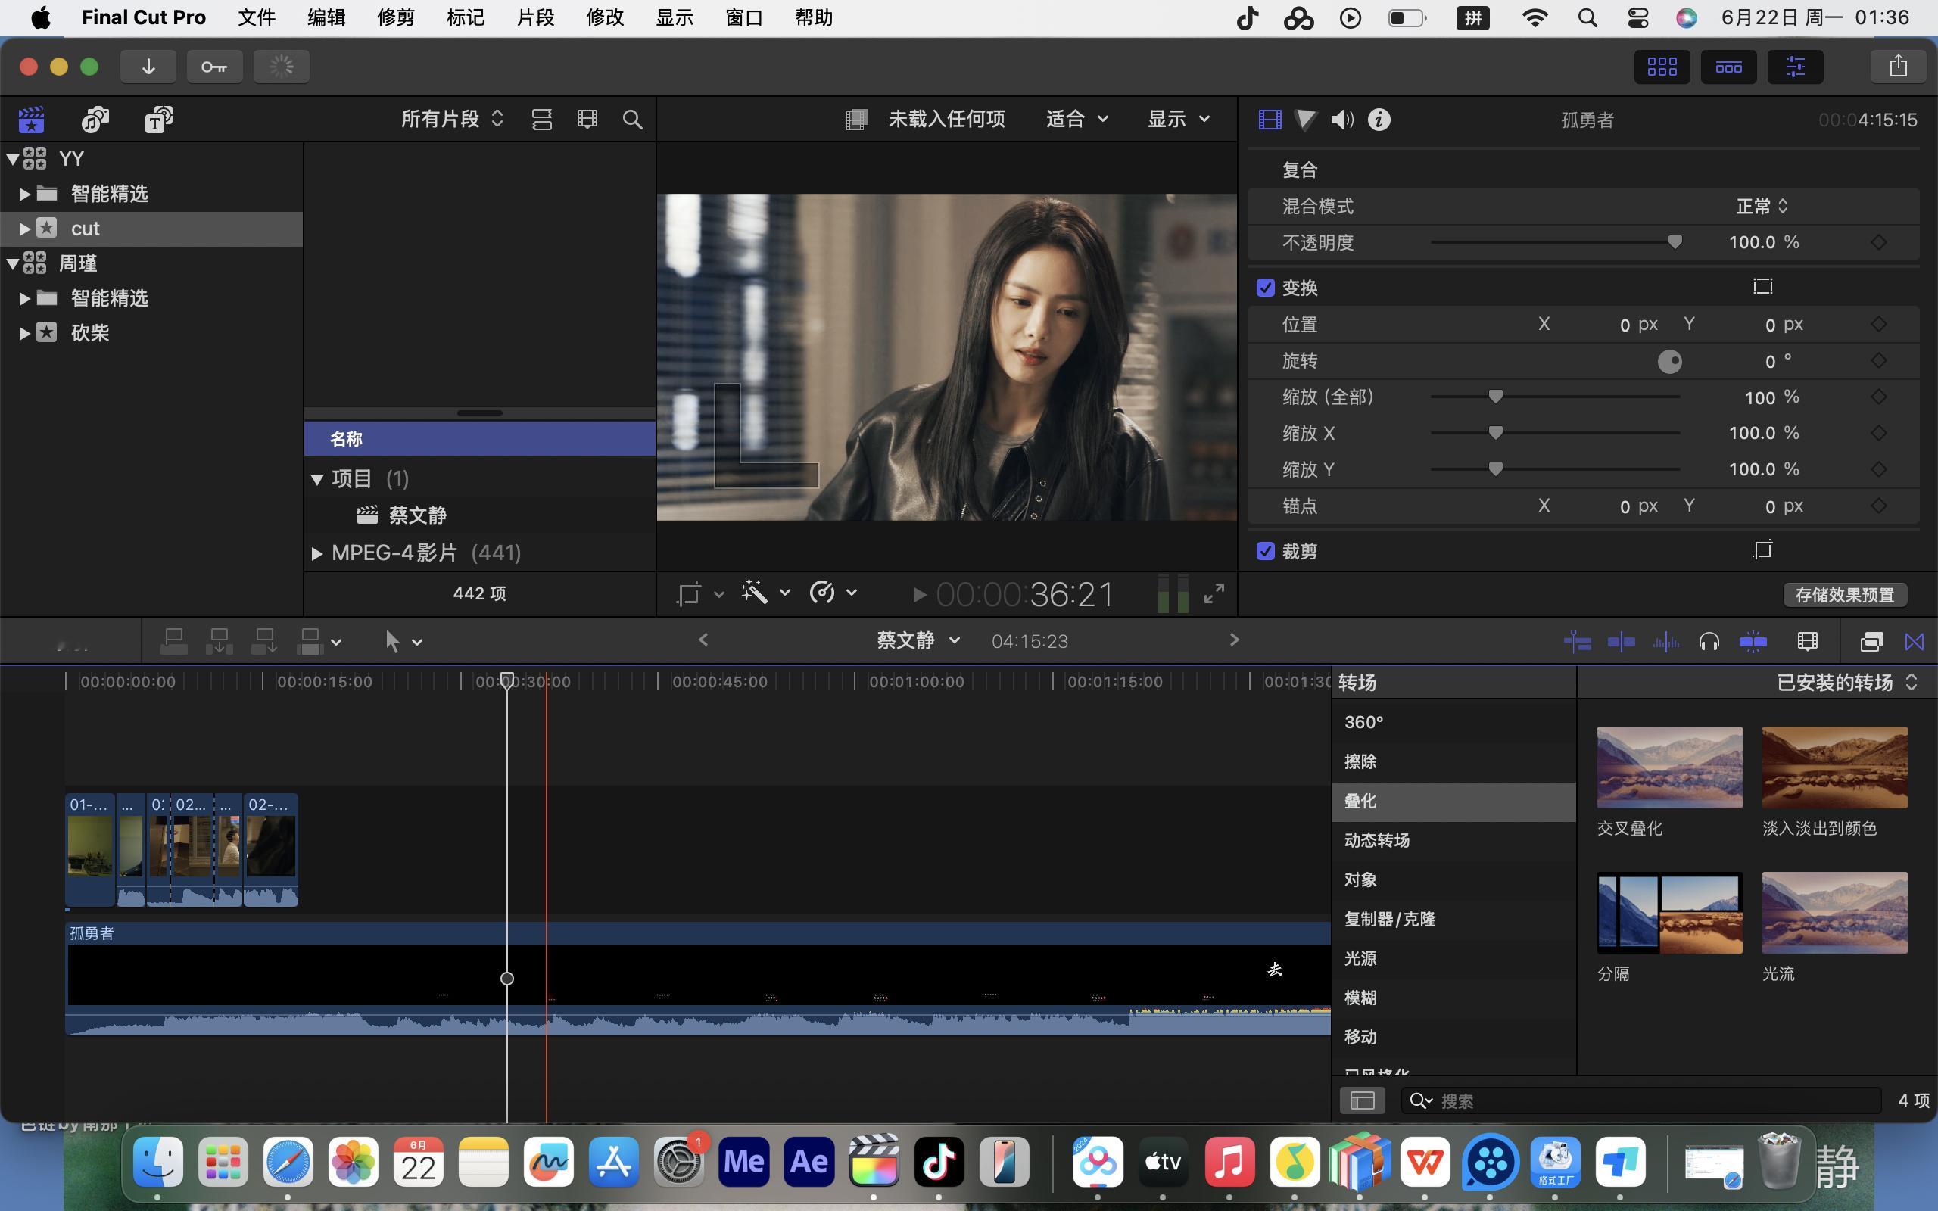Open the 修改 menu

[x=605, y=17]
